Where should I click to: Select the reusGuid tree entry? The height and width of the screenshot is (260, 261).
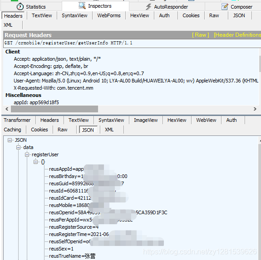click(x=86, y=183)
